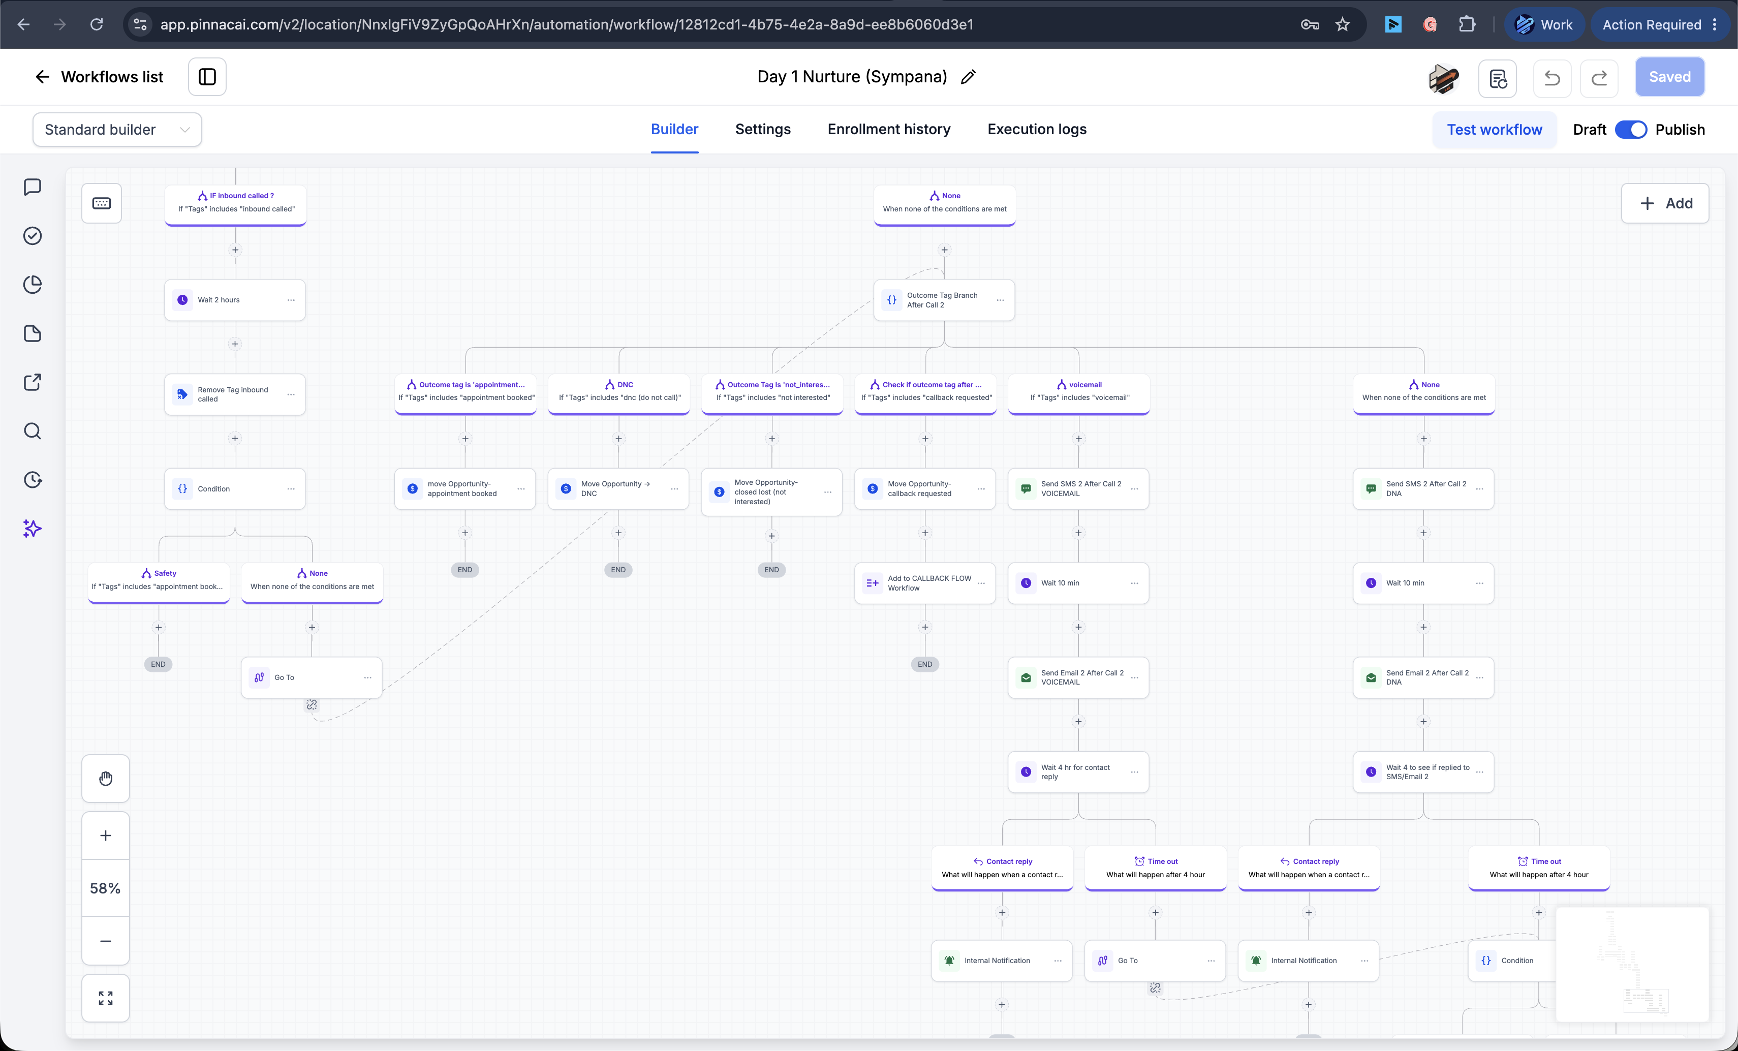Image resolution: width=1738 pixels, height=1051 pixels.
Task: Add step below Wait 2 hours plus
Action: [x=235, y=344]
